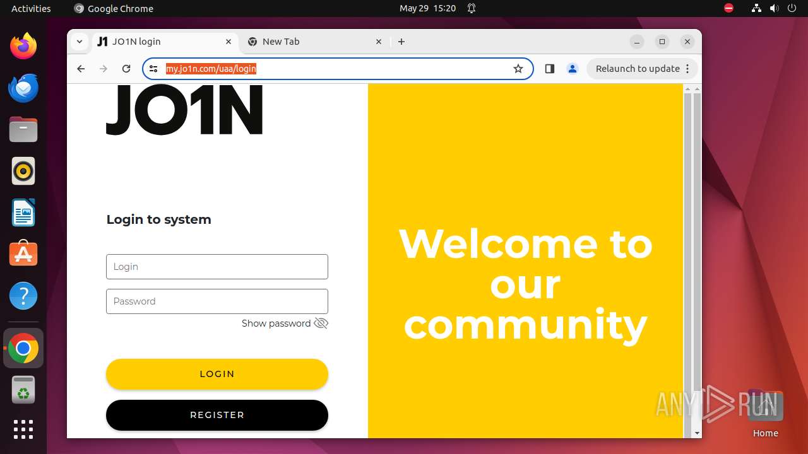808x454 pixels.
Task: Open Ubuntu Software from the dock
Action: [x=23, y=253]
